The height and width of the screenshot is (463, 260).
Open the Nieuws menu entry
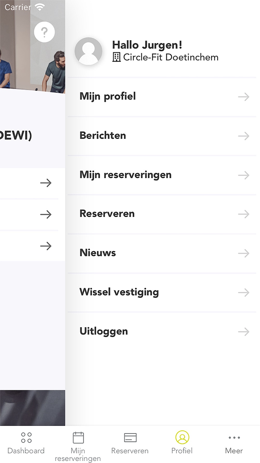click(x=162, y=253)
